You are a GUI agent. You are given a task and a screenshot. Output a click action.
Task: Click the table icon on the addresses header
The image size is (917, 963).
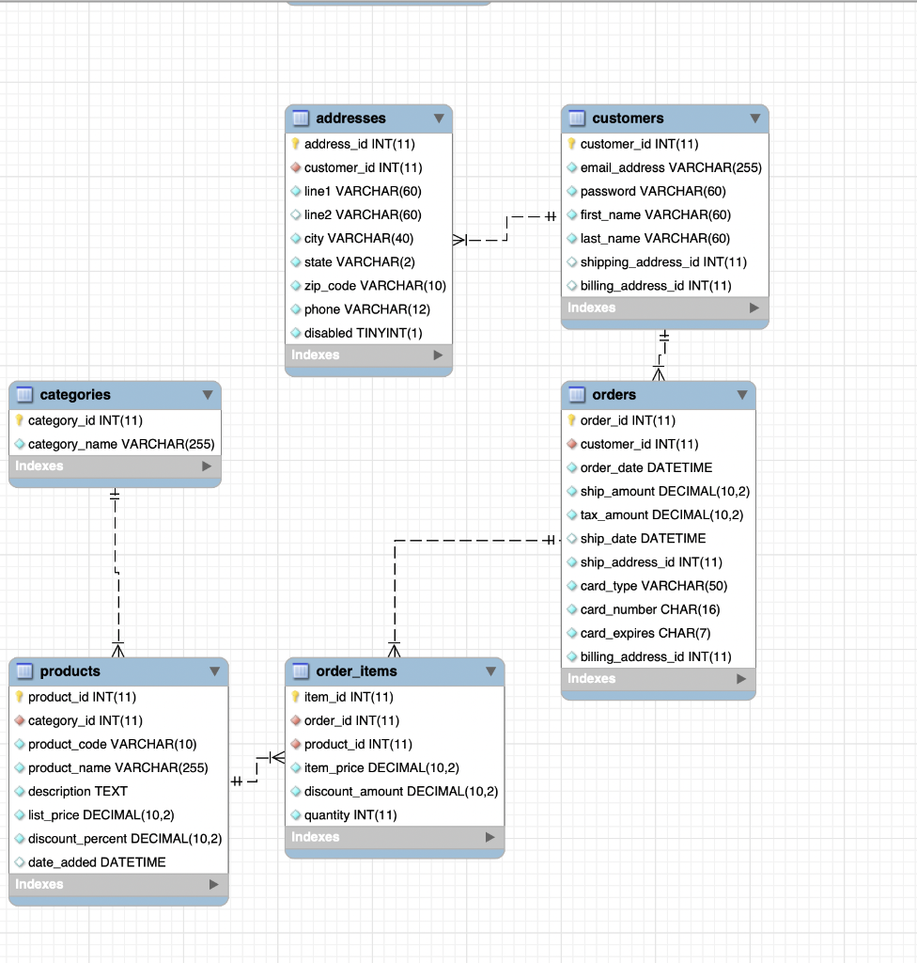pyautogui.click(x=301, y=118)
